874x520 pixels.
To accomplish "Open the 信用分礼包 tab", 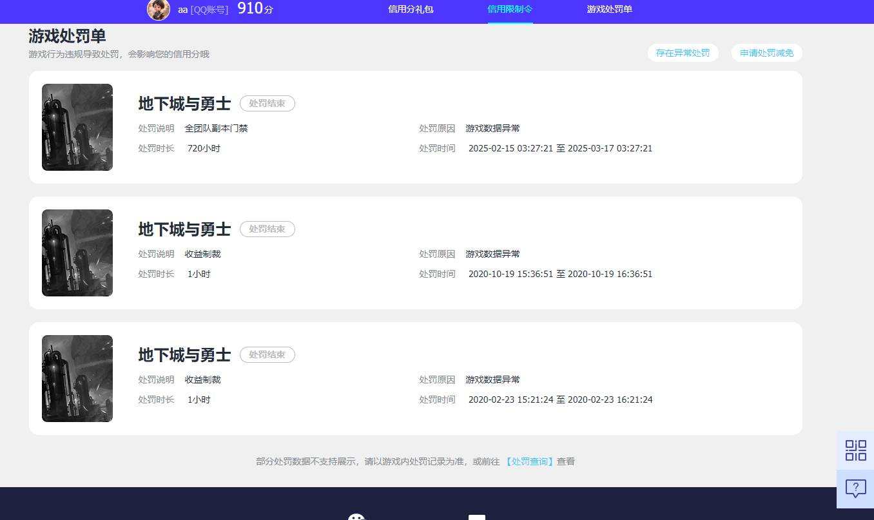I will click(x=411, y=10).
